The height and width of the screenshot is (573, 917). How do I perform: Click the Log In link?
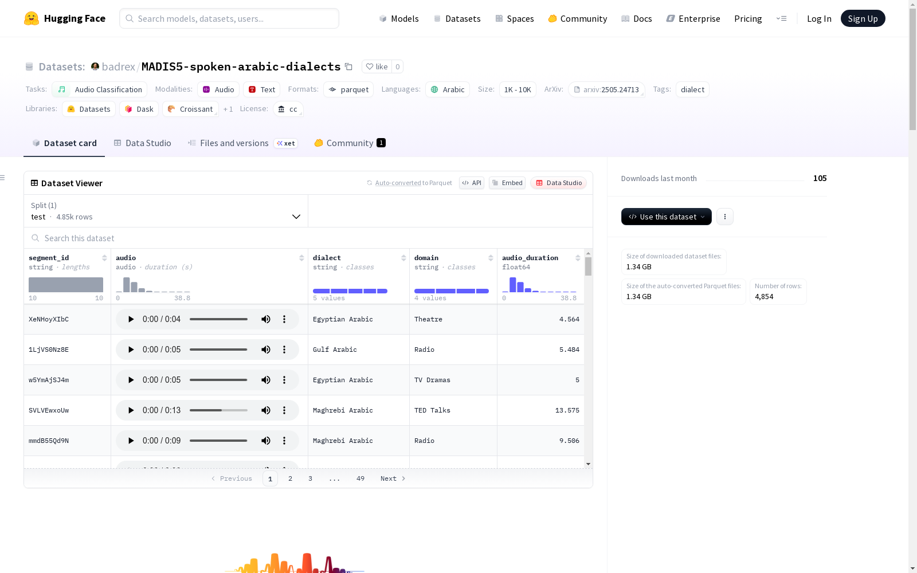(x=819, y=18)
